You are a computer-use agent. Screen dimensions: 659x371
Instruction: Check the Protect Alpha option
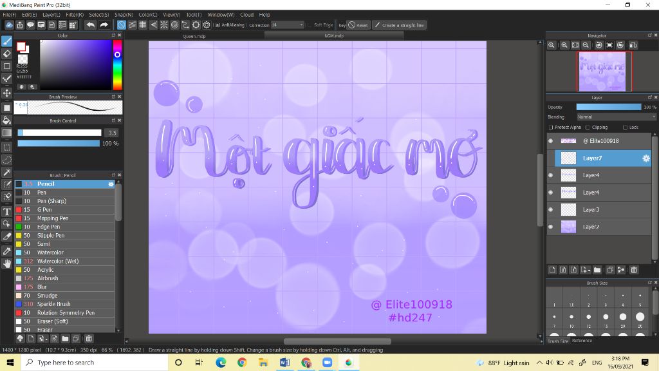[551, 128]
